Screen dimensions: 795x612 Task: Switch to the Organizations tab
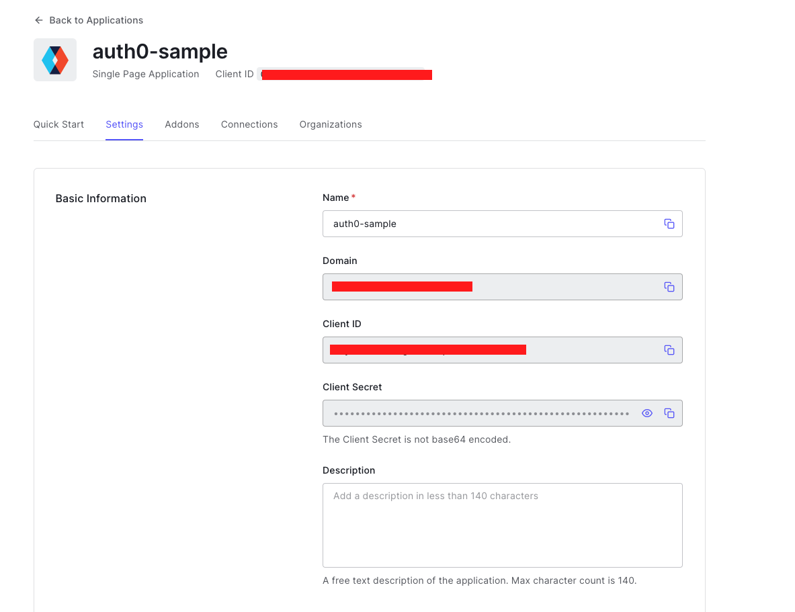click(331, 124)
